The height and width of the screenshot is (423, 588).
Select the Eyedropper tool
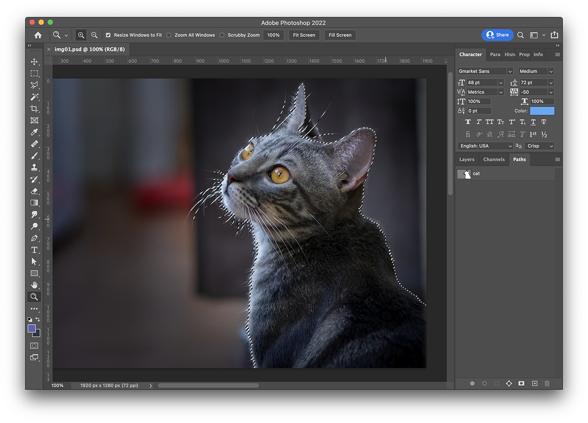[34, 132]
